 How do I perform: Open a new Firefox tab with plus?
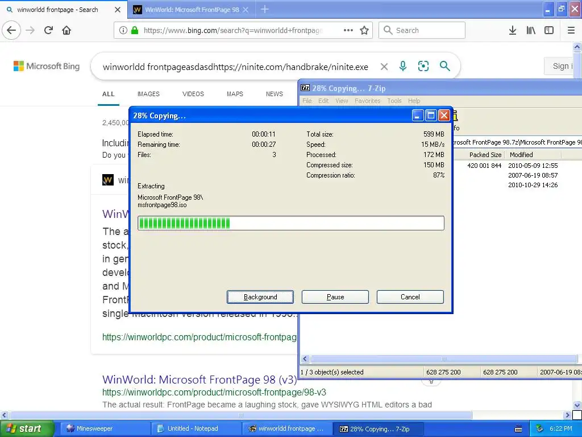tap(265, 9)
